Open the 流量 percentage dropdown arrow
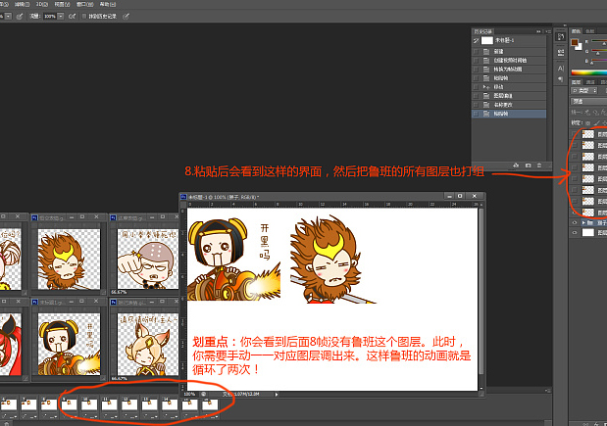The image size is (607, 426). tap(61, 17)
